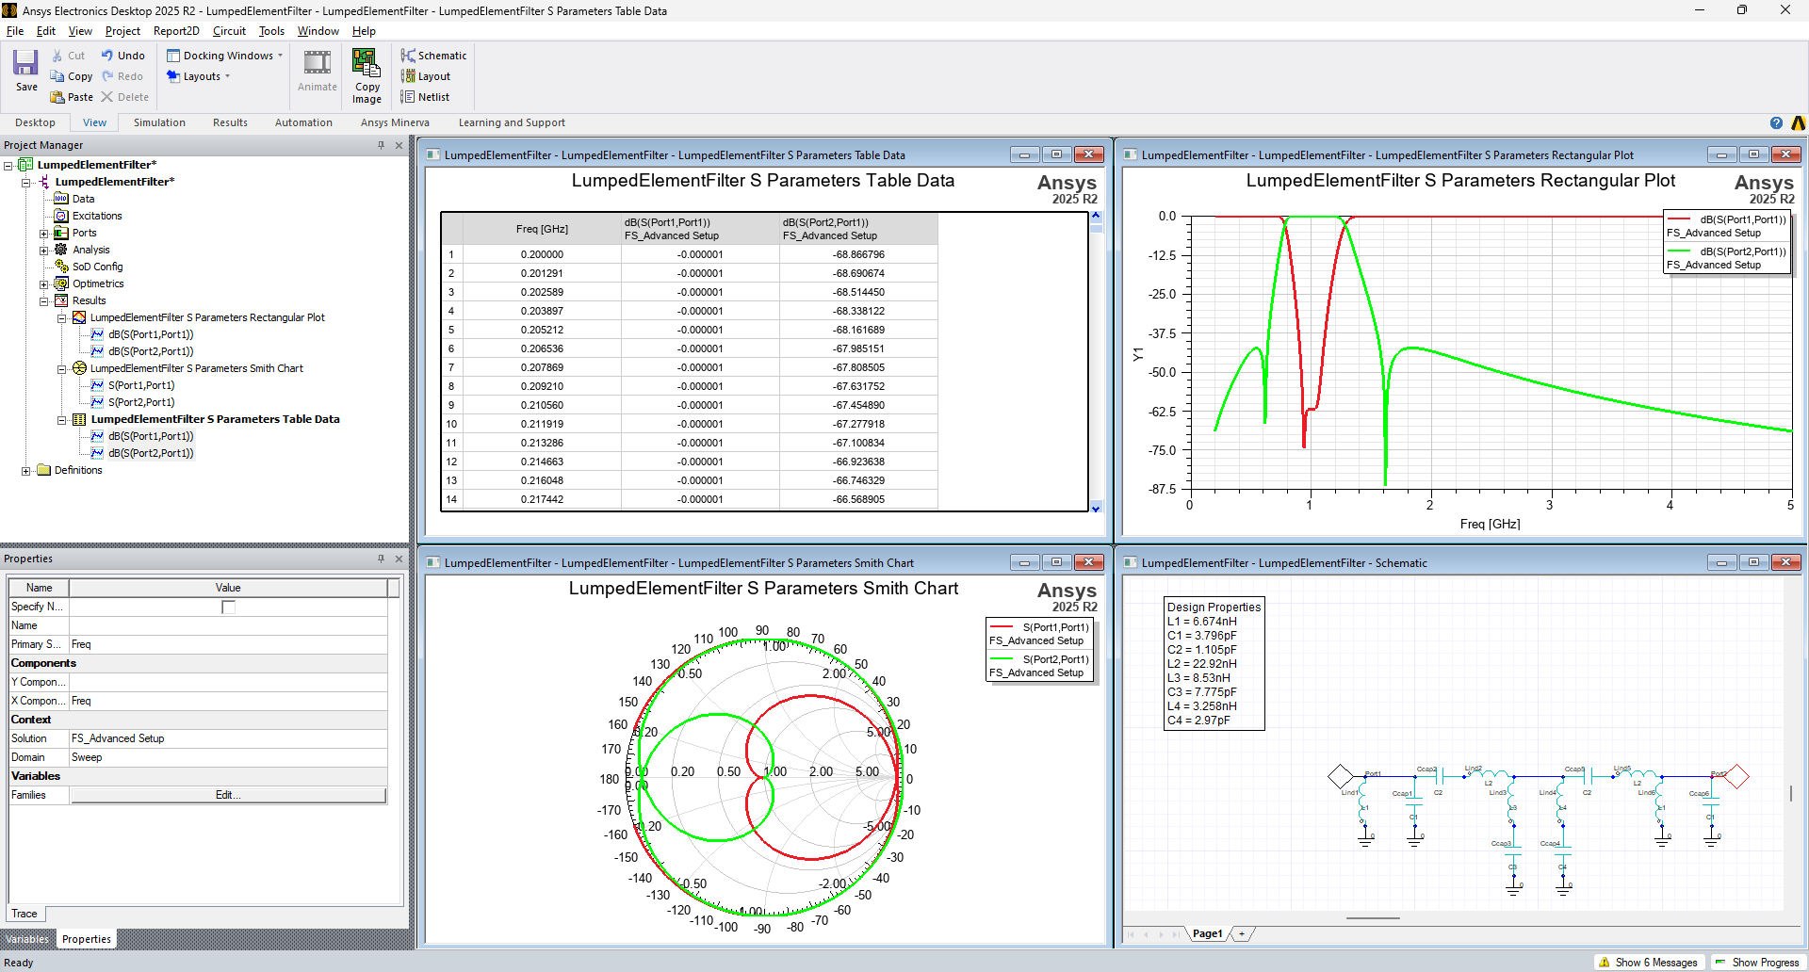Click the Save icon in the ribbon
Viewport: 1809px width, 972px height.
click(25, 64)
